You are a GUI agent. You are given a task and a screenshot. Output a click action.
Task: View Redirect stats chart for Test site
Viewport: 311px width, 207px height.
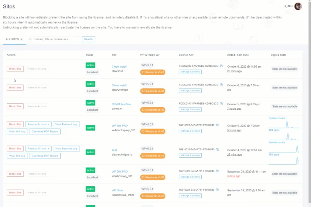pyautogui.click(x=284, y=148)
